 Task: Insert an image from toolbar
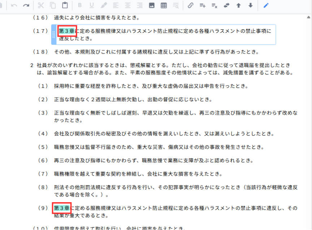point(152,6)
